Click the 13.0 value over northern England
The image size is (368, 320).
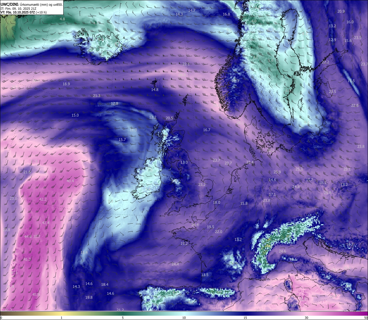[184, 162]
